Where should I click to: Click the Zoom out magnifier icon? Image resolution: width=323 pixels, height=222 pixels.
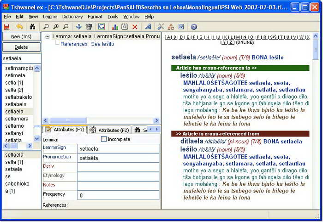click(x=66, y=27)
